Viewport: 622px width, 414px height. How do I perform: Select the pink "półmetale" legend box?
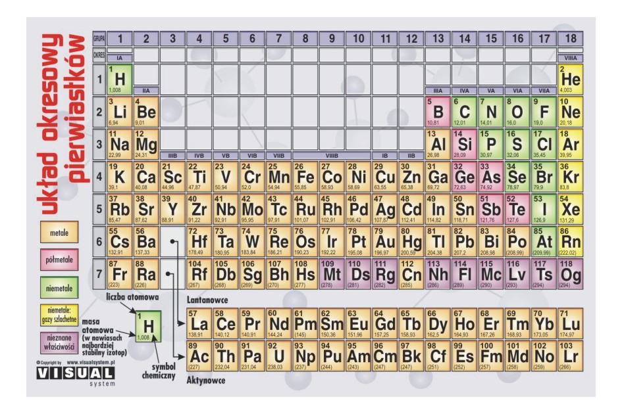tap(56, 260)
